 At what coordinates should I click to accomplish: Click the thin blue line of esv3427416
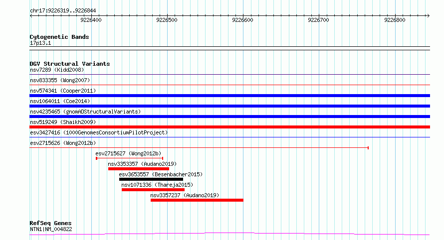tap(229, 137)
